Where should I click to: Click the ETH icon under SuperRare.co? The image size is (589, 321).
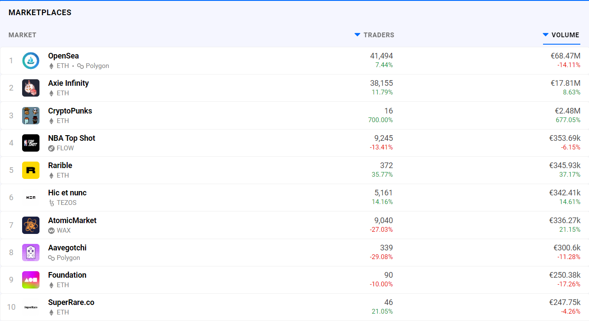pos(51,312)
